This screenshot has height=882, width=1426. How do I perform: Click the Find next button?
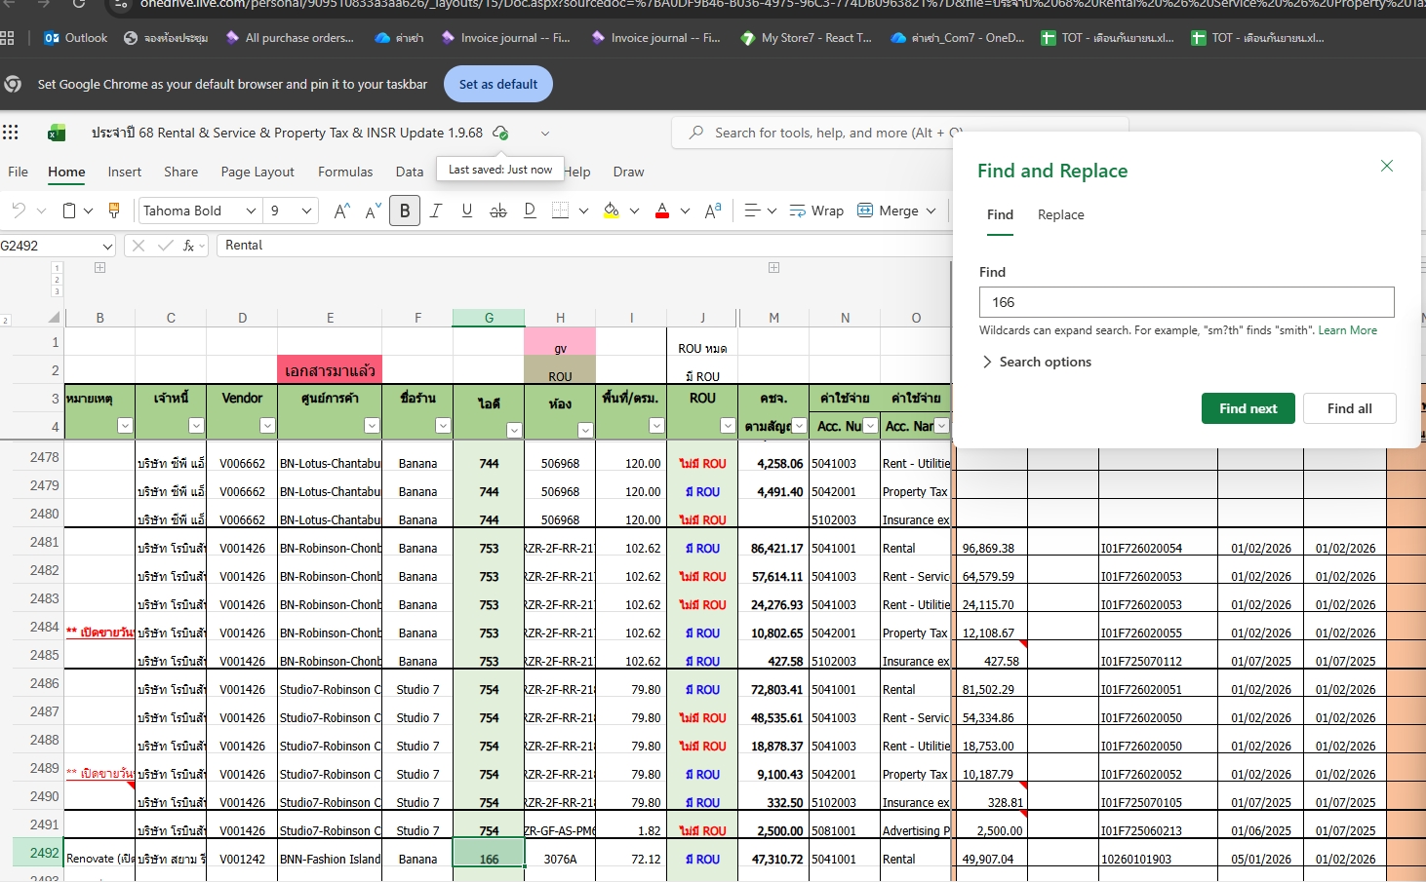pos(1248,408)
